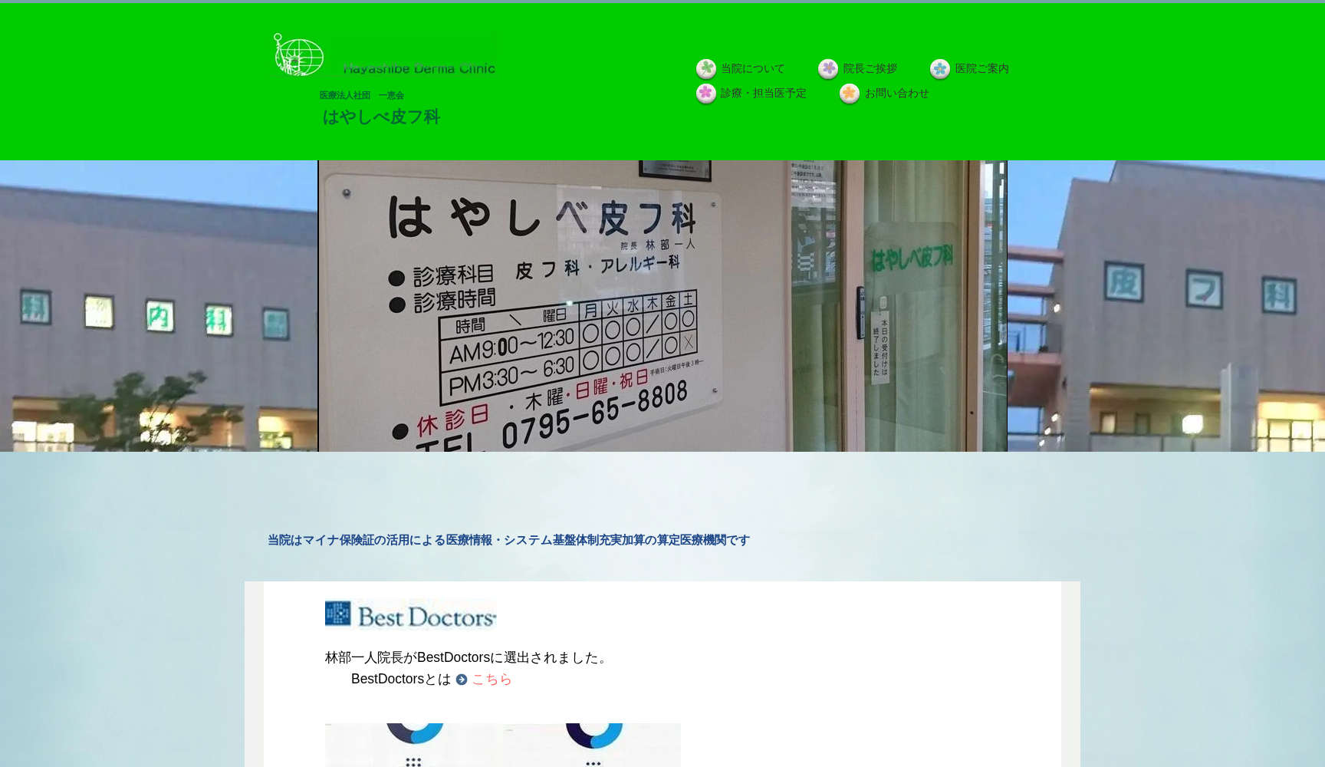Click the Hayashibe Derma Clinic heading text

click(419, 69)
